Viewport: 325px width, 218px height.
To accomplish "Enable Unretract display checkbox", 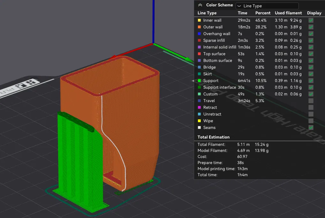I will pos(311,114).
